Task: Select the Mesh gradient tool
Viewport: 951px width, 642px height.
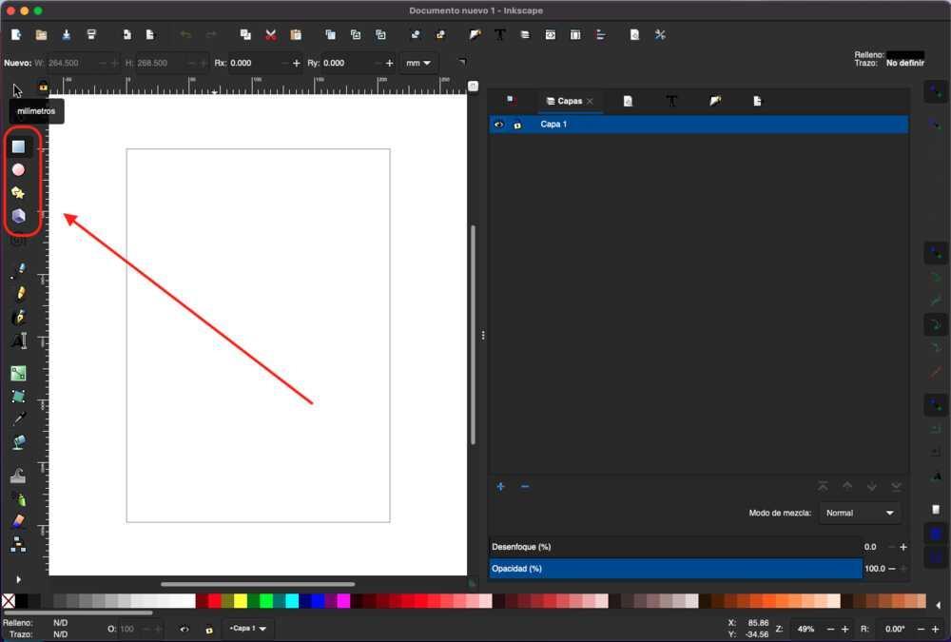Action: pyautogui.click(x=18, y=397)
